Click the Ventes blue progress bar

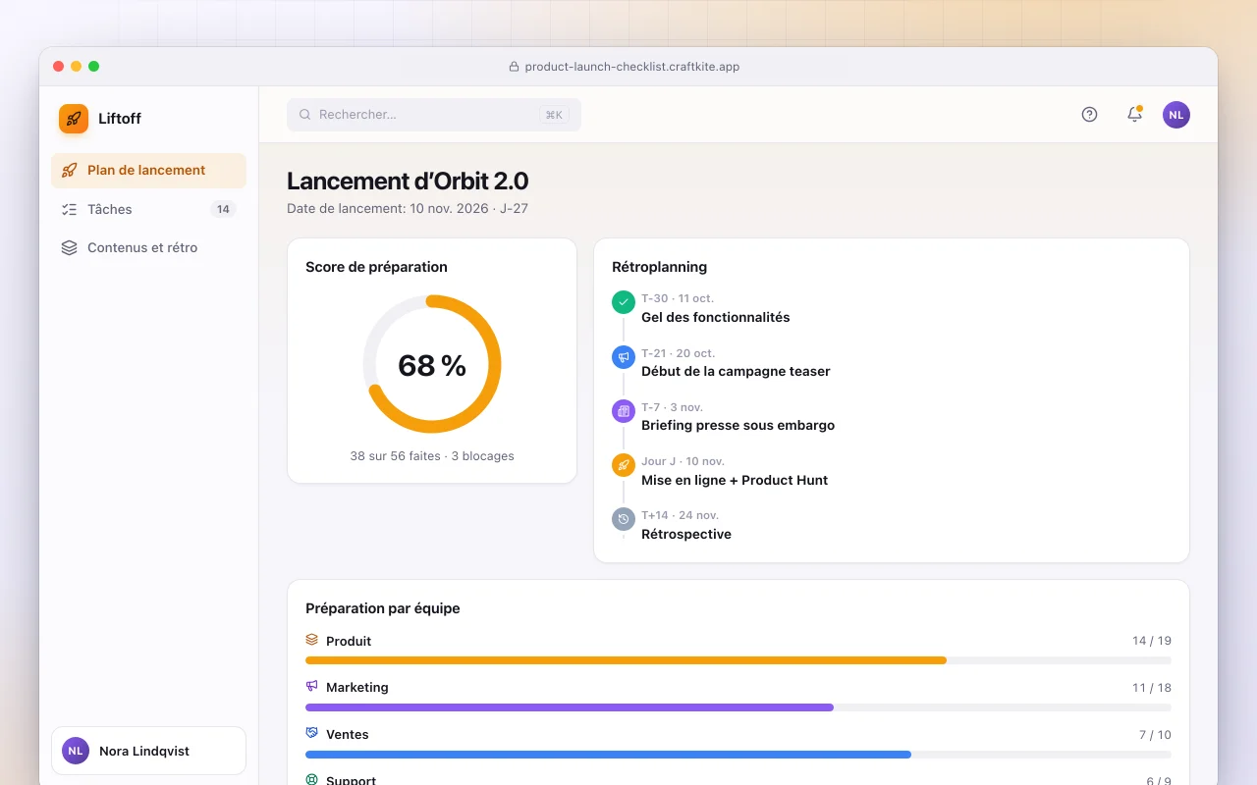click(x=608, y=755)
